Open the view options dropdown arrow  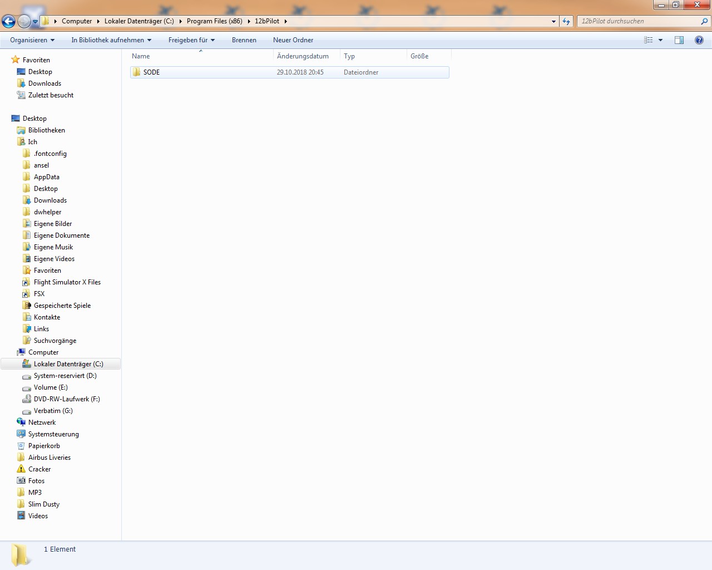coord(661,40)
